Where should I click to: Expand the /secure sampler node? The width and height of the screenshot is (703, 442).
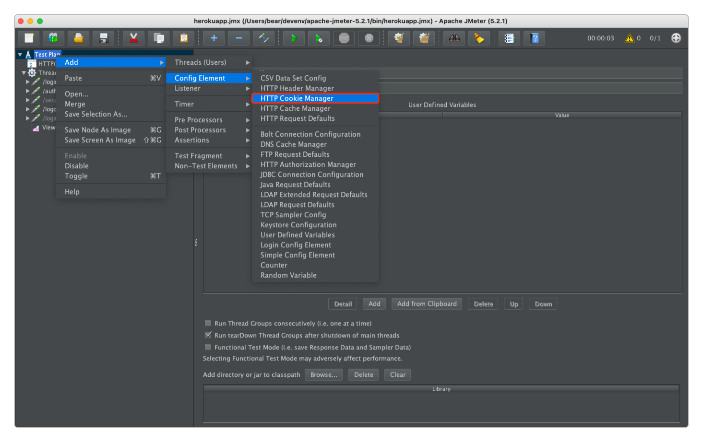pyautogui.click(x=27, y=100)
